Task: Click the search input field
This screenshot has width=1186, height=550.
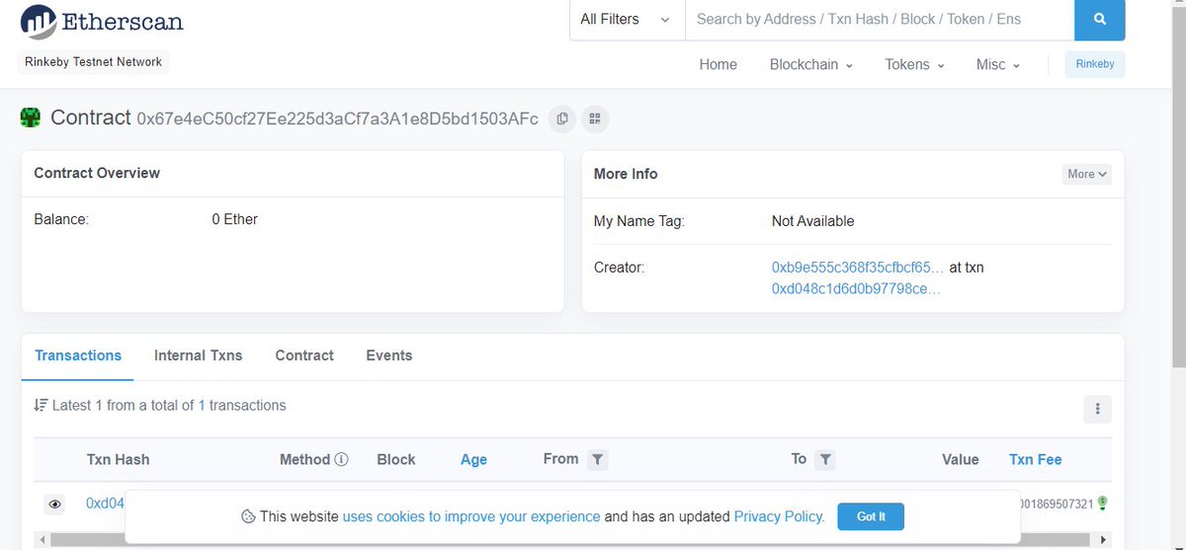Action: pos(880,20)
